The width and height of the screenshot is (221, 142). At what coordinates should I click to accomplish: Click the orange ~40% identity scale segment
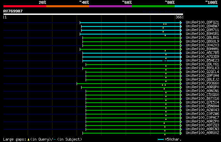68,6
